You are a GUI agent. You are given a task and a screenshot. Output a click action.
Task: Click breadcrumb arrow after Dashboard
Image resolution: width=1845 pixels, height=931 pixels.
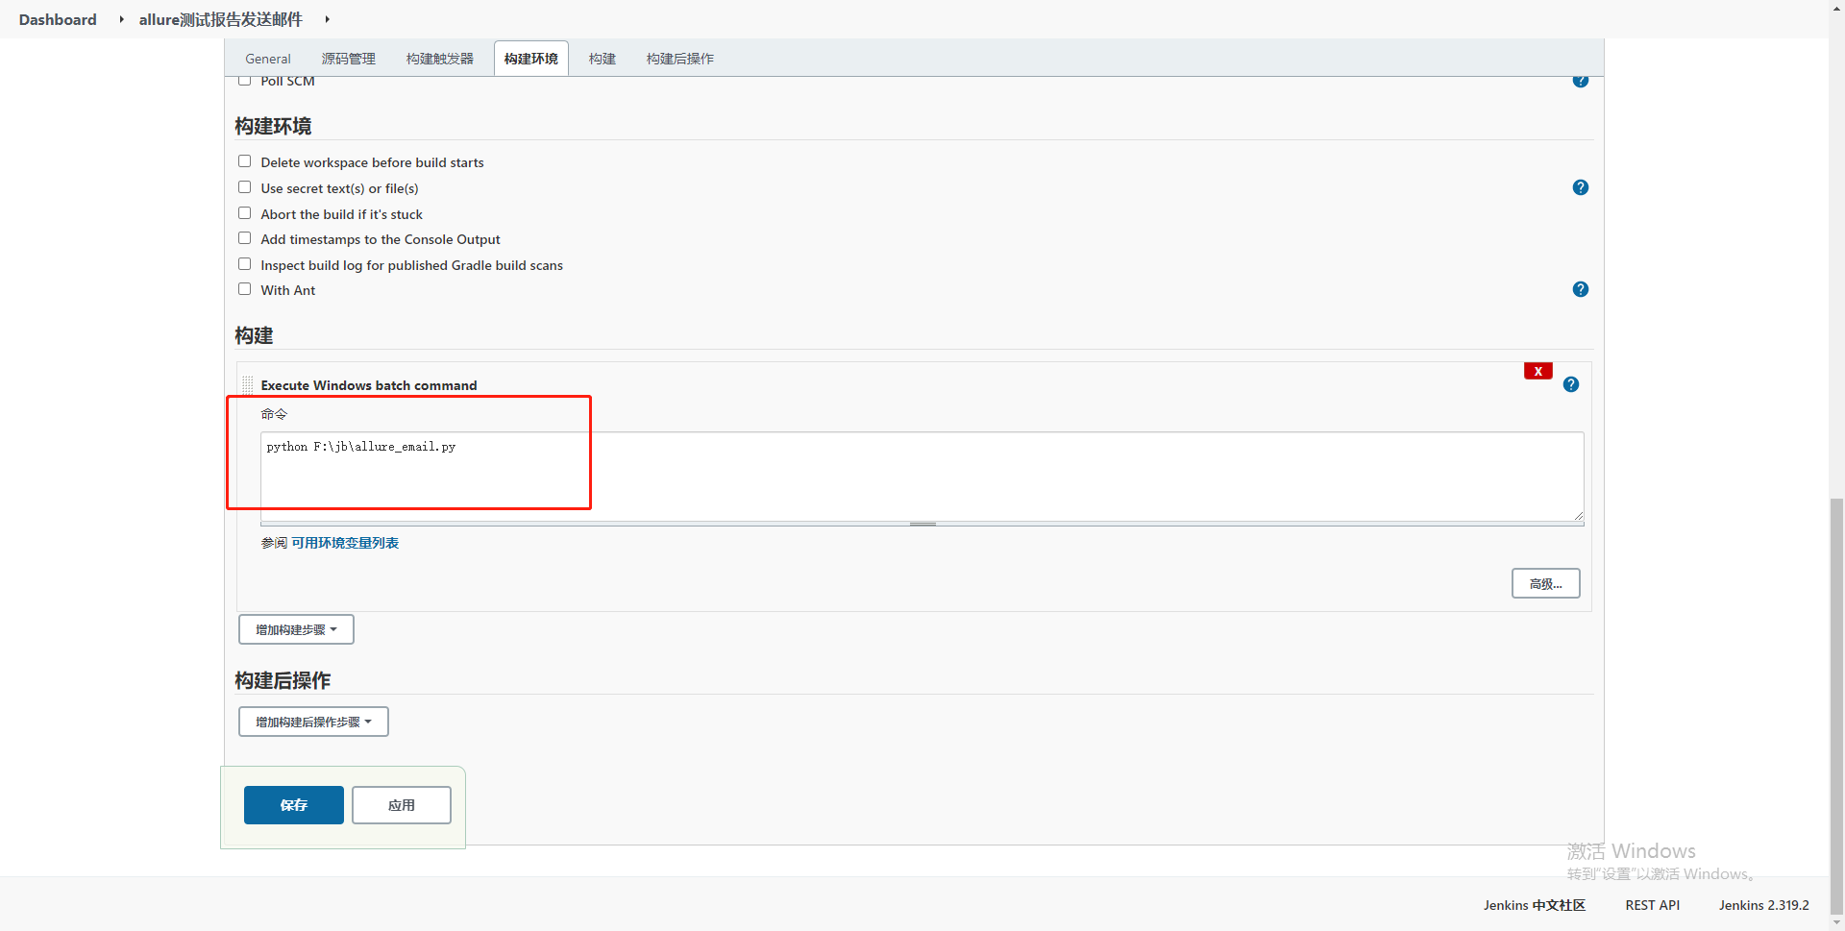pyautogui.click(x=121, y=19)
